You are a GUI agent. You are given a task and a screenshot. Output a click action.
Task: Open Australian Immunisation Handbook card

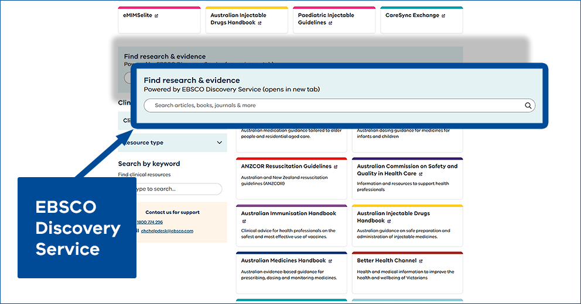pyautogui.click(x=292, y=226)
